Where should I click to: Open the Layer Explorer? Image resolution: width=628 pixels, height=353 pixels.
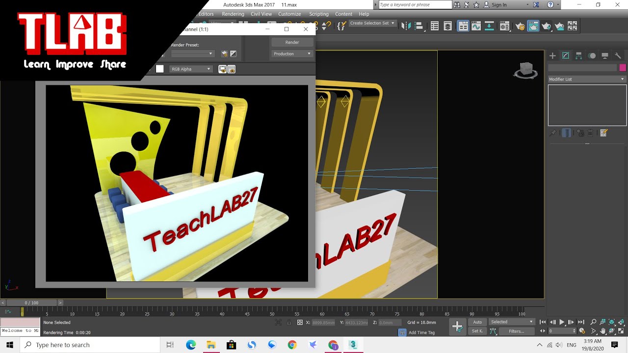point(448,26)
